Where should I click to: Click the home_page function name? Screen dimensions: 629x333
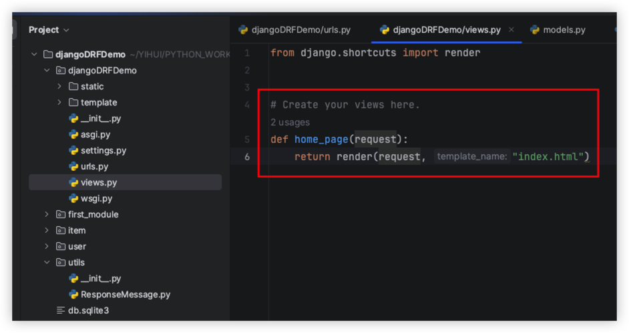tap(321, 139)
